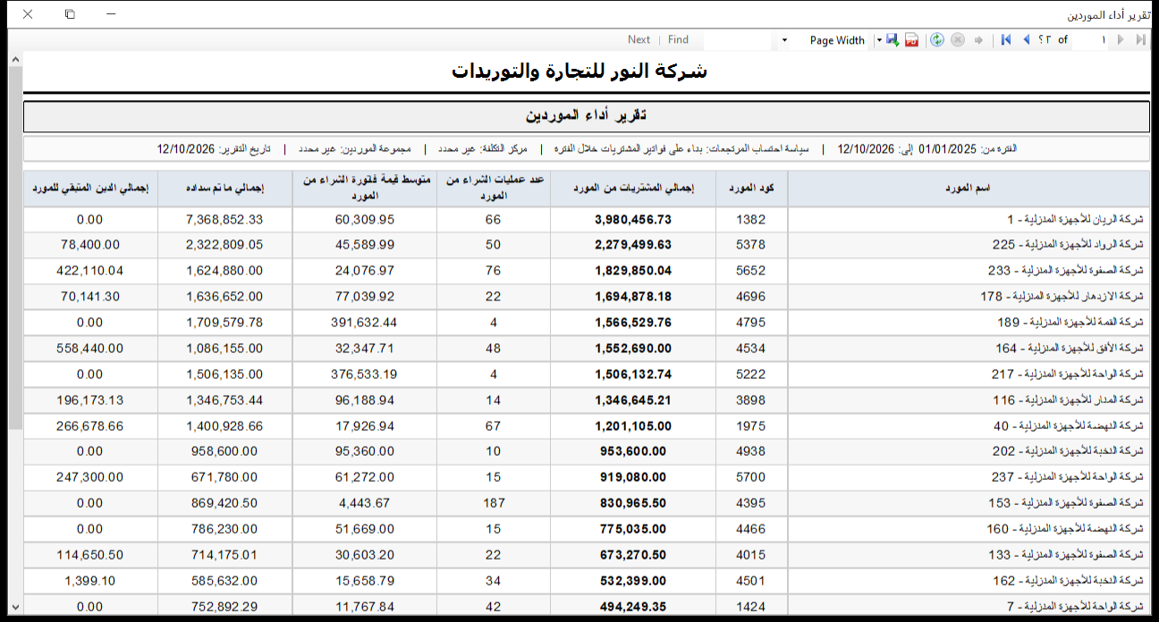1159x622 pixels.
Task: Click the back to parent report arrow
Action: [979, 40]
